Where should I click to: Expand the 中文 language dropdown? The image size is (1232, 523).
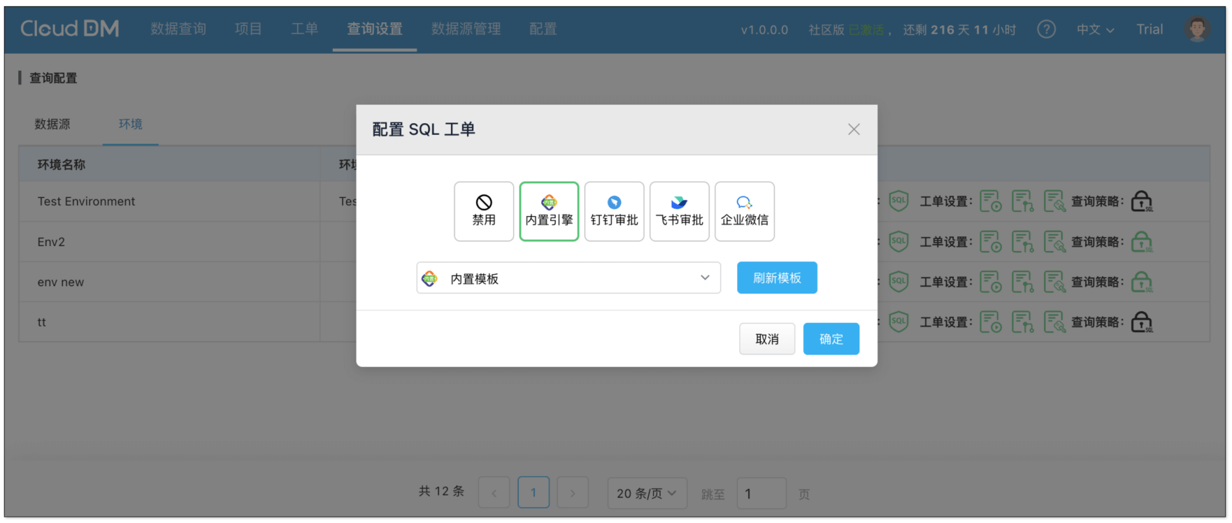click(x=1094, y=29)
